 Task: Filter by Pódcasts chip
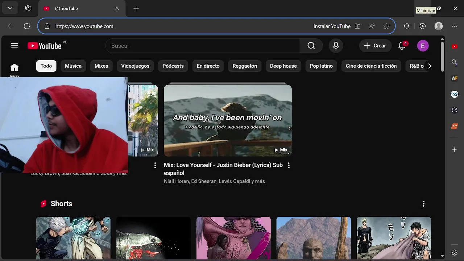173,66
